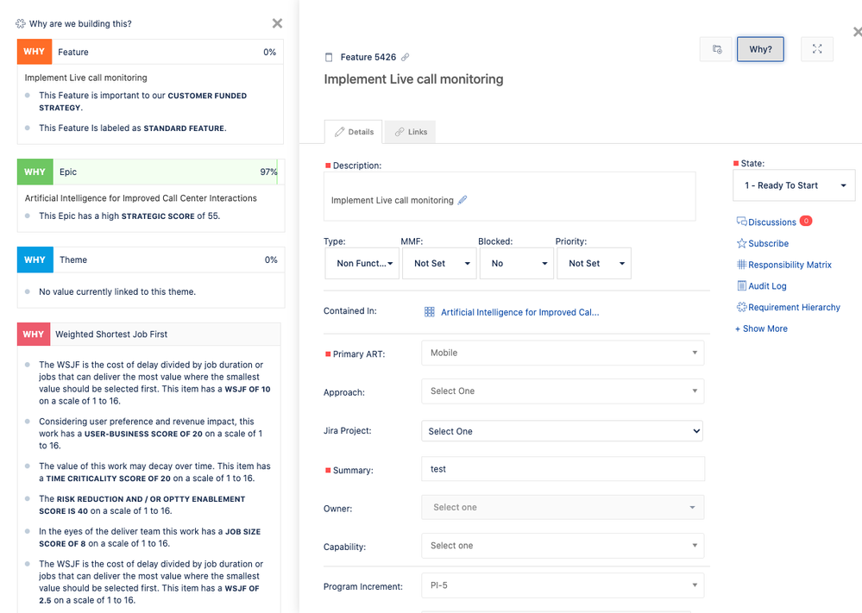Open the Type dropdown showing Non Funct...

click(x=362, y=264)
